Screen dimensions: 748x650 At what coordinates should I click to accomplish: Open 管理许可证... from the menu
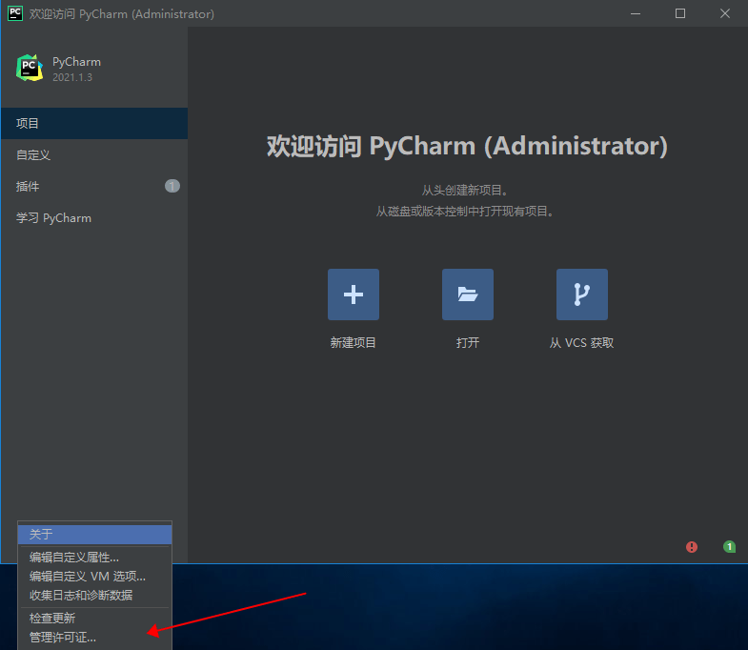(63, 638)
